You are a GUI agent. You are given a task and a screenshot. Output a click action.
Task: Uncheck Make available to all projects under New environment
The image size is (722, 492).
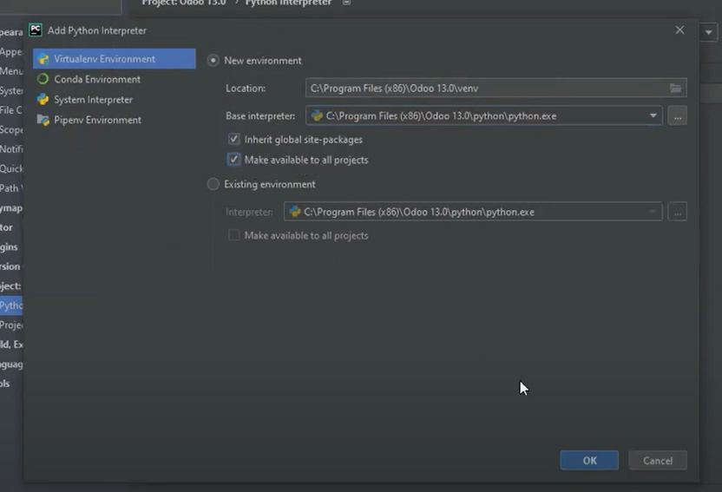[234, 160]
